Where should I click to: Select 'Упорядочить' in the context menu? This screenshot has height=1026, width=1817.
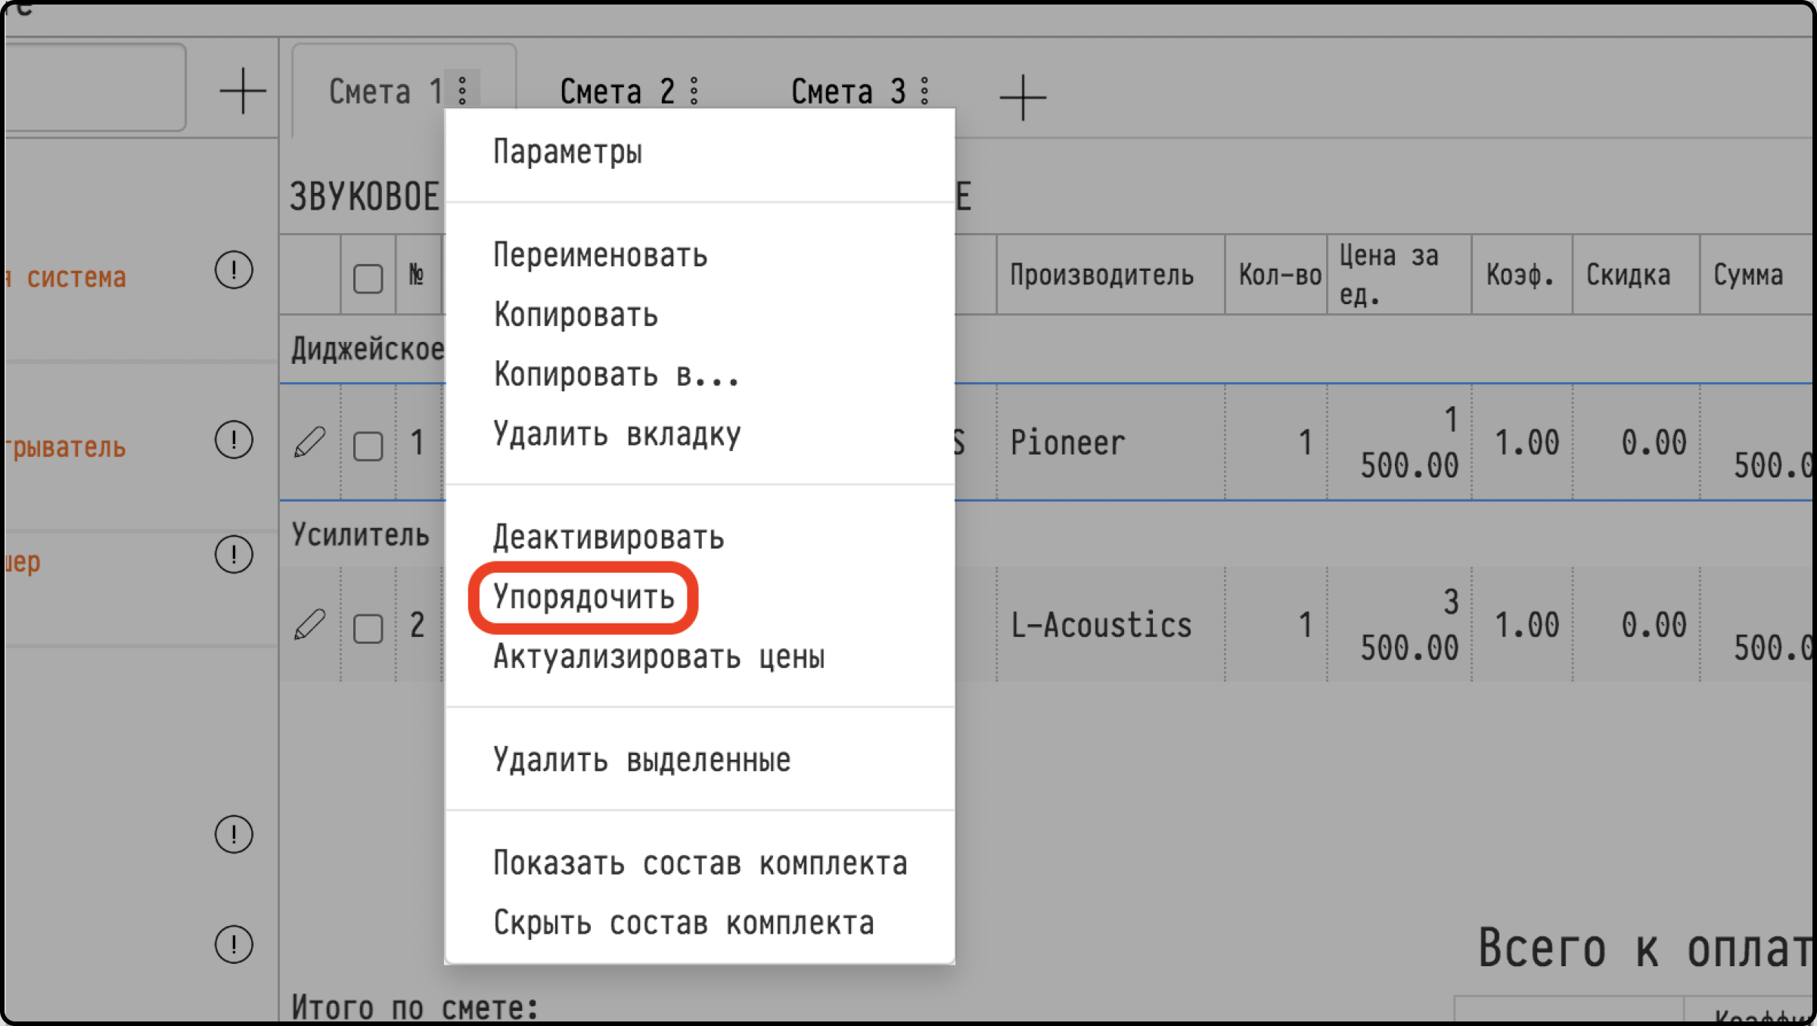583,598
